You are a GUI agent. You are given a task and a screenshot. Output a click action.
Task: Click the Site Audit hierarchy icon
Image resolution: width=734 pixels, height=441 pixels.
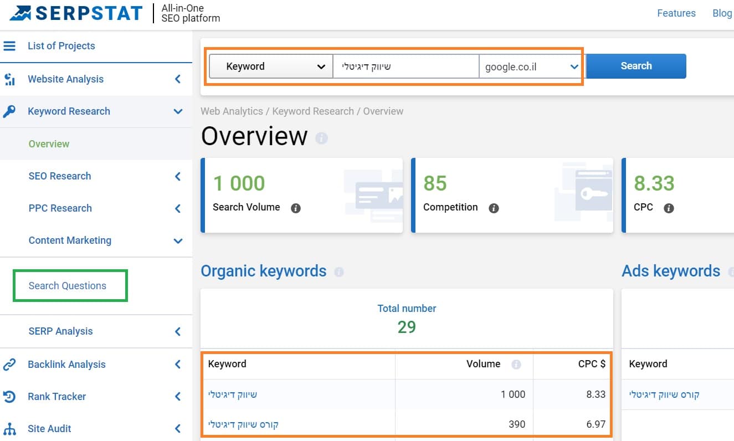coord(9,429)
